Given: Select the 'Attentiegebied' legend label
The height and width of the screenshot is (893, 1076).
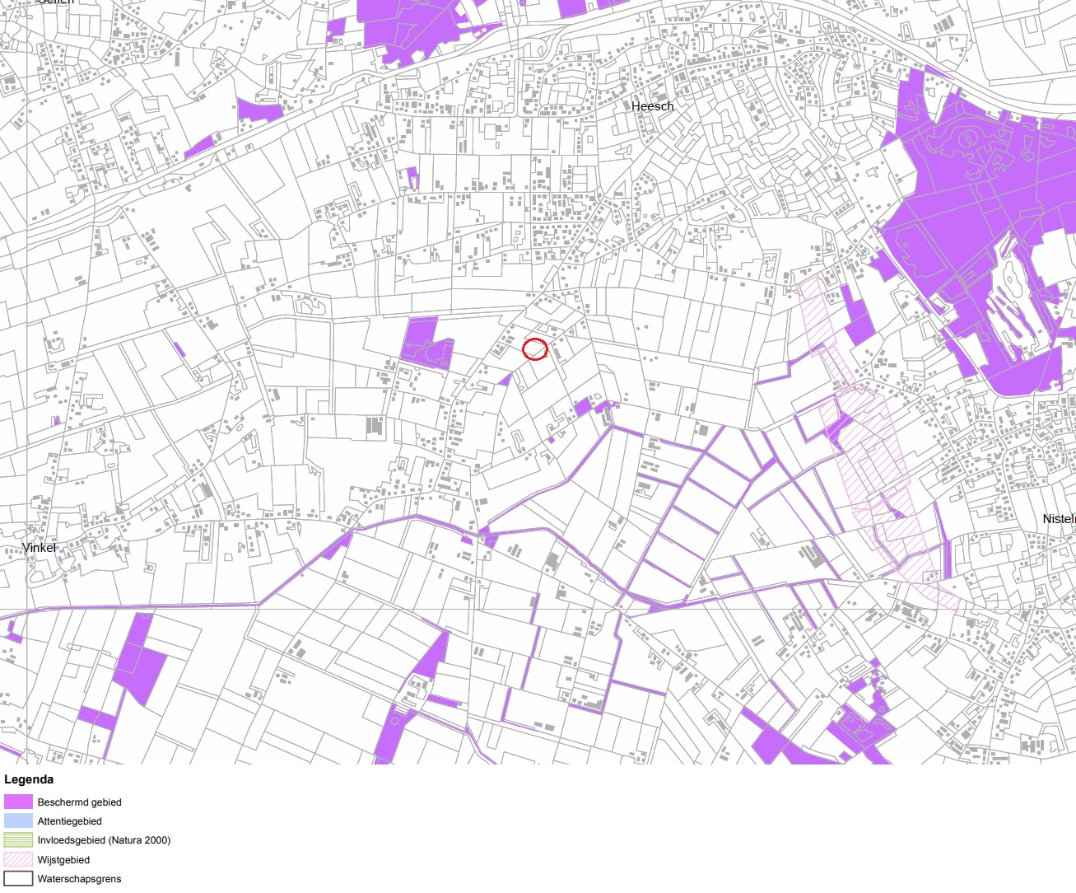Looking at the screenshot, I should coord(70,821).
